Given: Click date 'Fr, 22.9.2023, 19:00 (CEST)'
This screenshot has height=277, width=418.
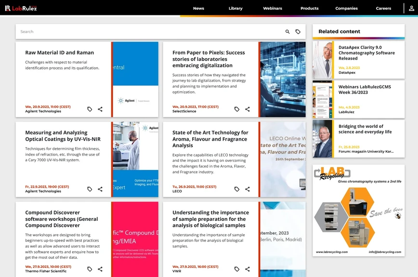Looking at the screenshot, I should 47,187.
